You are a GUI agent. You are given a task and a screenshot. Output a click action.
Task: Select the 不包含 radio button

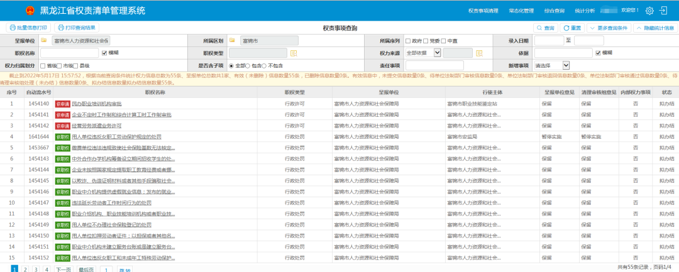264,66
